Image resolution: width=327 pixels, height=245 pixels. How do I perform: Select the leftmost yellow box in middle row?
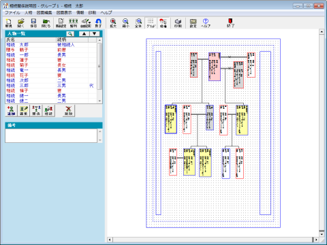coord(171,119)
